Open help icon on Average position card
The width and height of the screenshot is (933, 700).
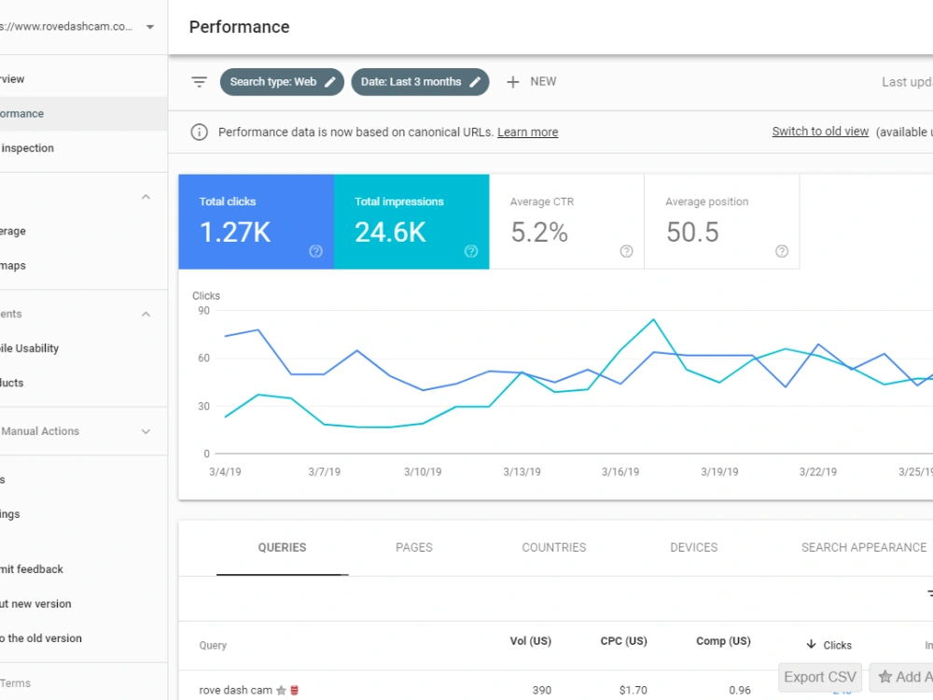point(782,251)
